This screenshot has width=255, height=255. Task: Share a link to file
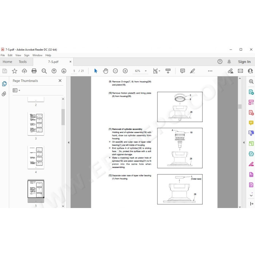coord(230,71)
